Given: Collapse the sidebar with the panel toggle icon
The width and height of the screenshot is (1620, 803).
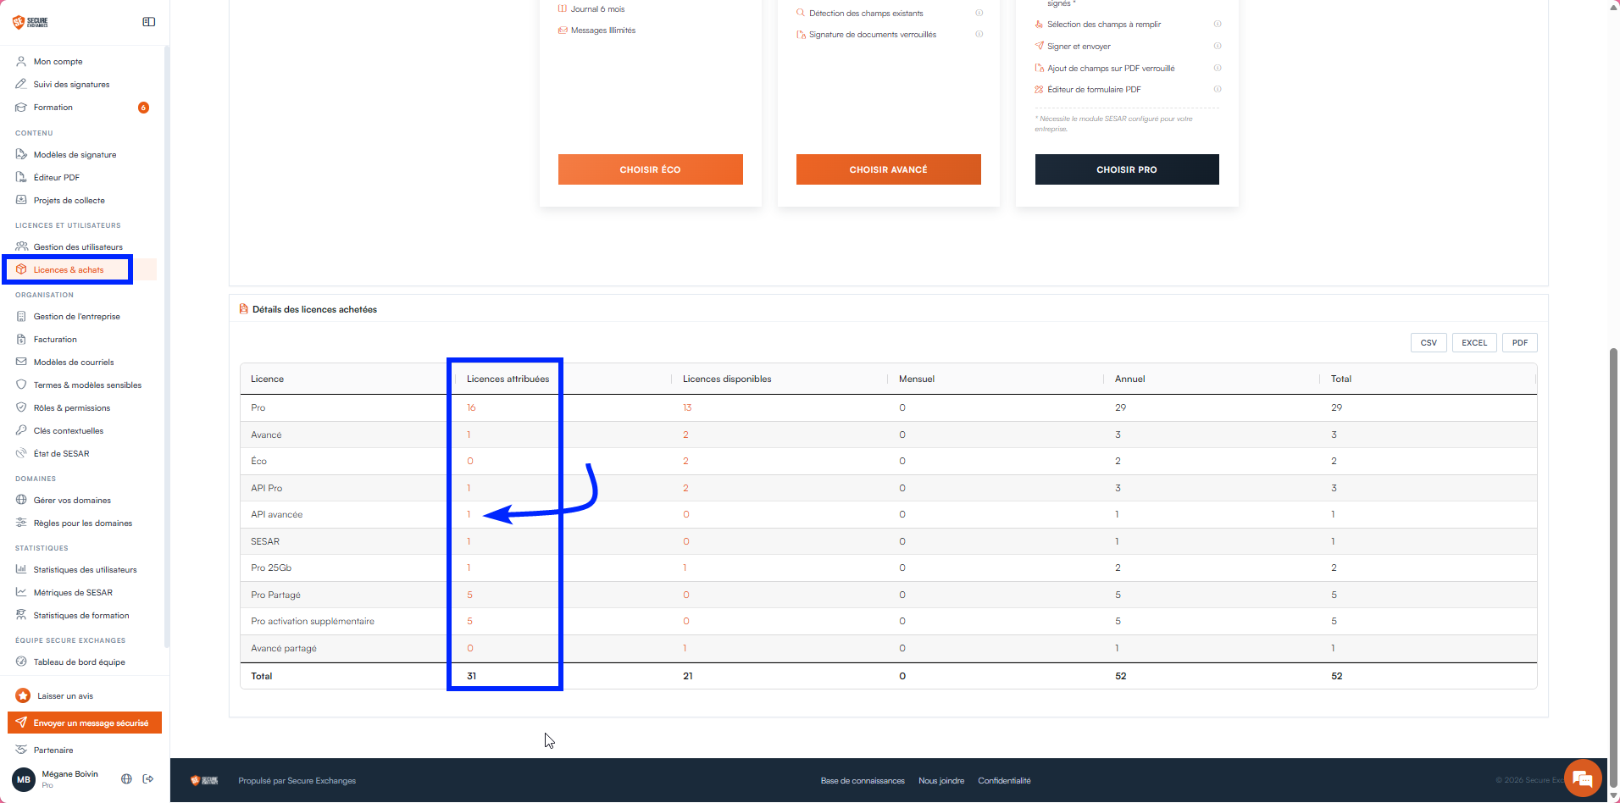Looking at the screenshot, I should 149,22.
